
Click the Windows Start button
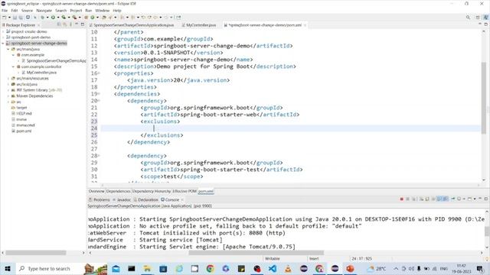(x=8, y=268)
